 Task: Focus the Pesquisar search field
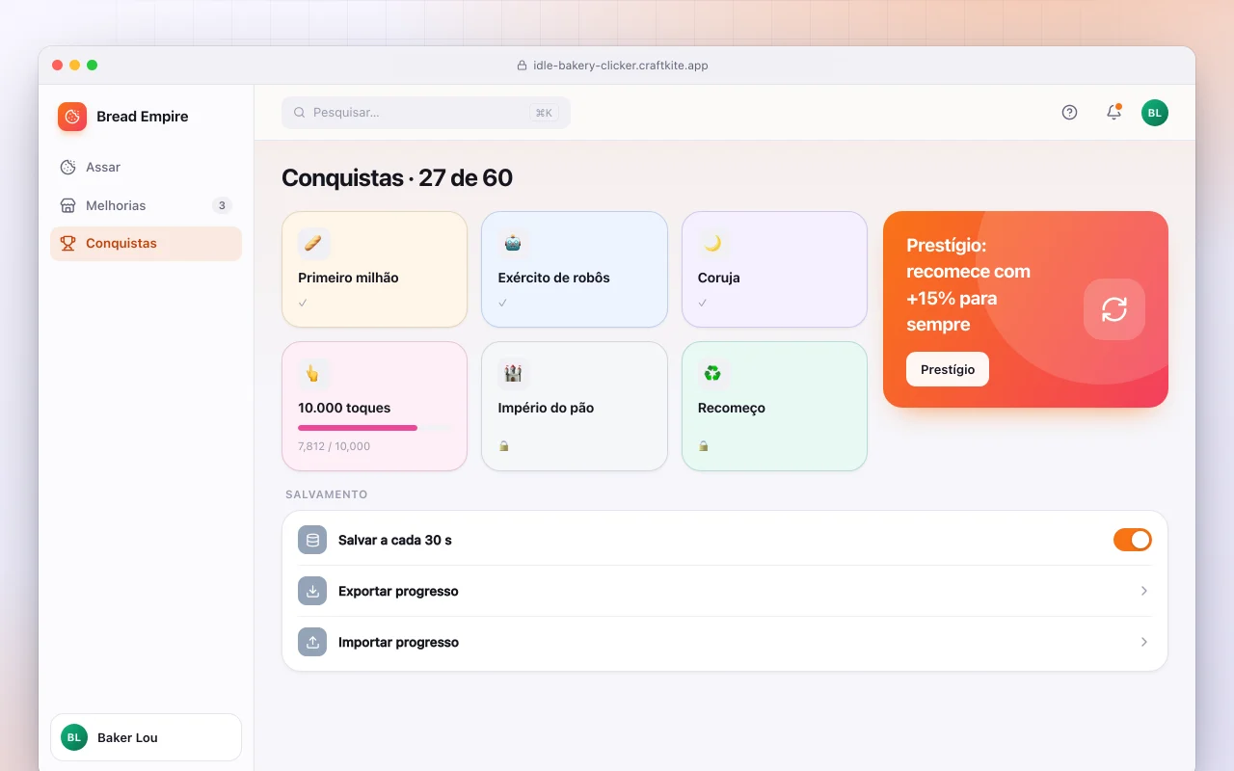tap(426, 113)
